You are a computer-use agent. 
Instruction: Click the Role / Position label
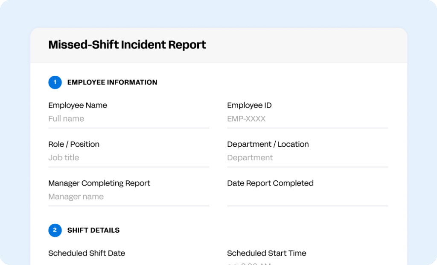click(x=73, y=144)
